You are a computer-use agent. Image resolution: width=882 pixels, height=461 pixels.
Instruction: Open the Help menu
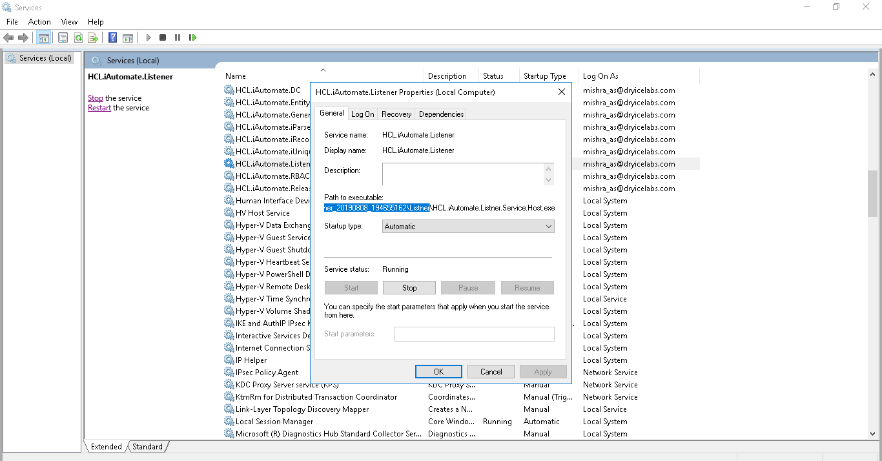[x=96, y=22]
